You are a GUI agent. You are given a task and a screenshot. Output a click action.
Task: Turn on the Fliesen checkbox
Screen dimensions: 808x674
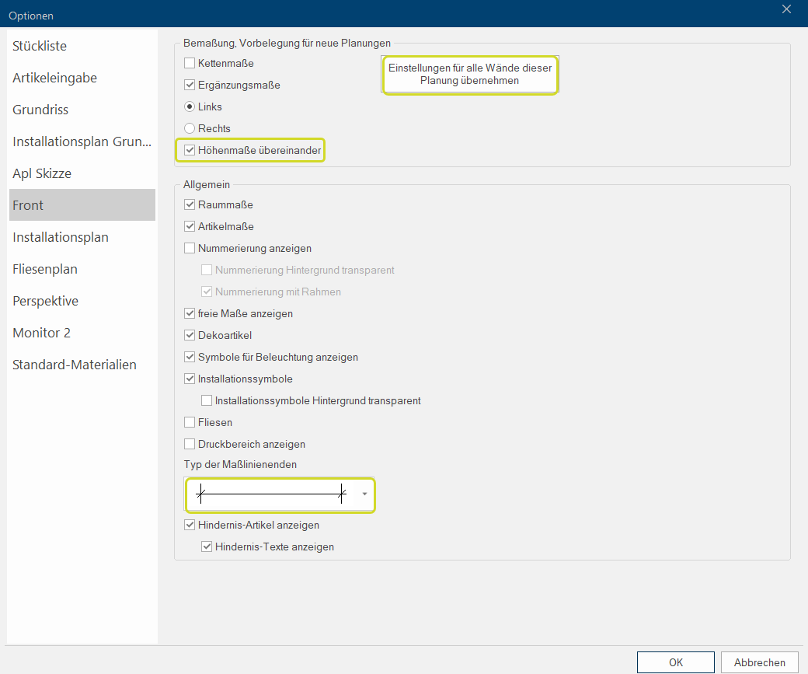(x=190, y=423)
